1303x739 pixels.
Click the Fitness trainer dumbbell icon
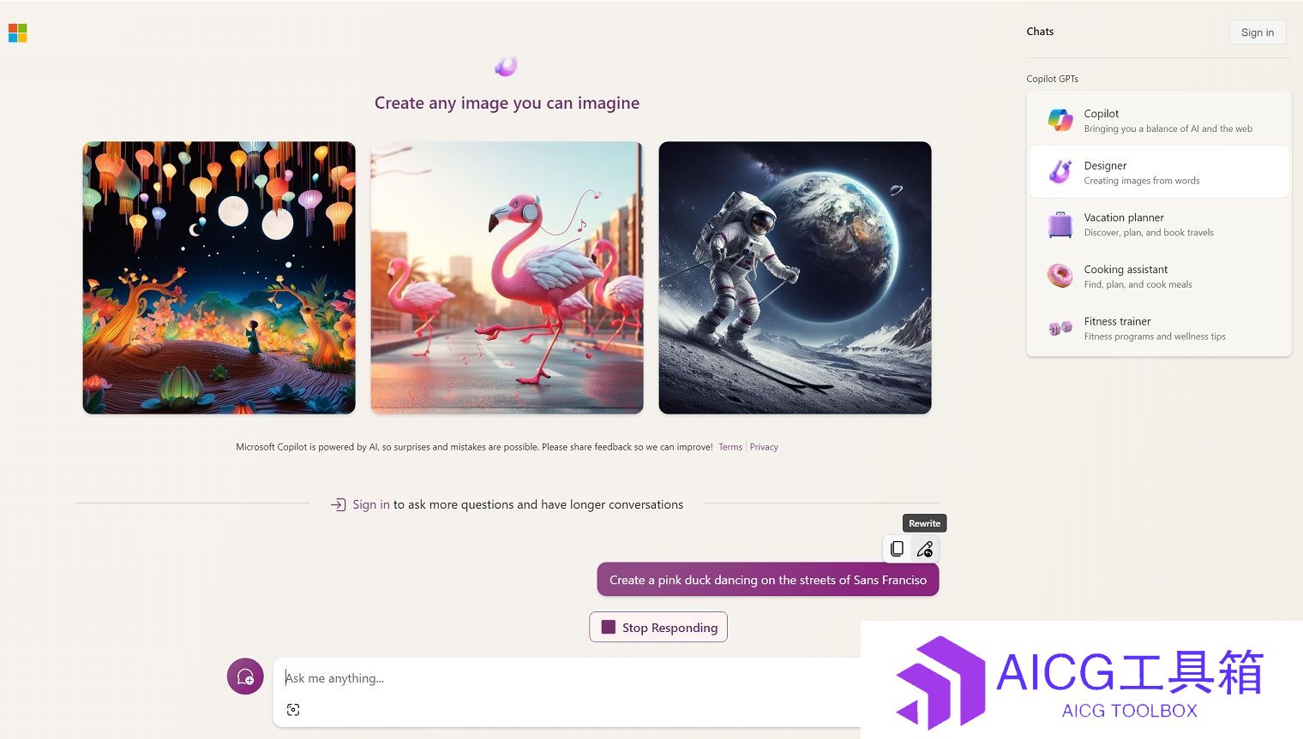click(1060, 328)
